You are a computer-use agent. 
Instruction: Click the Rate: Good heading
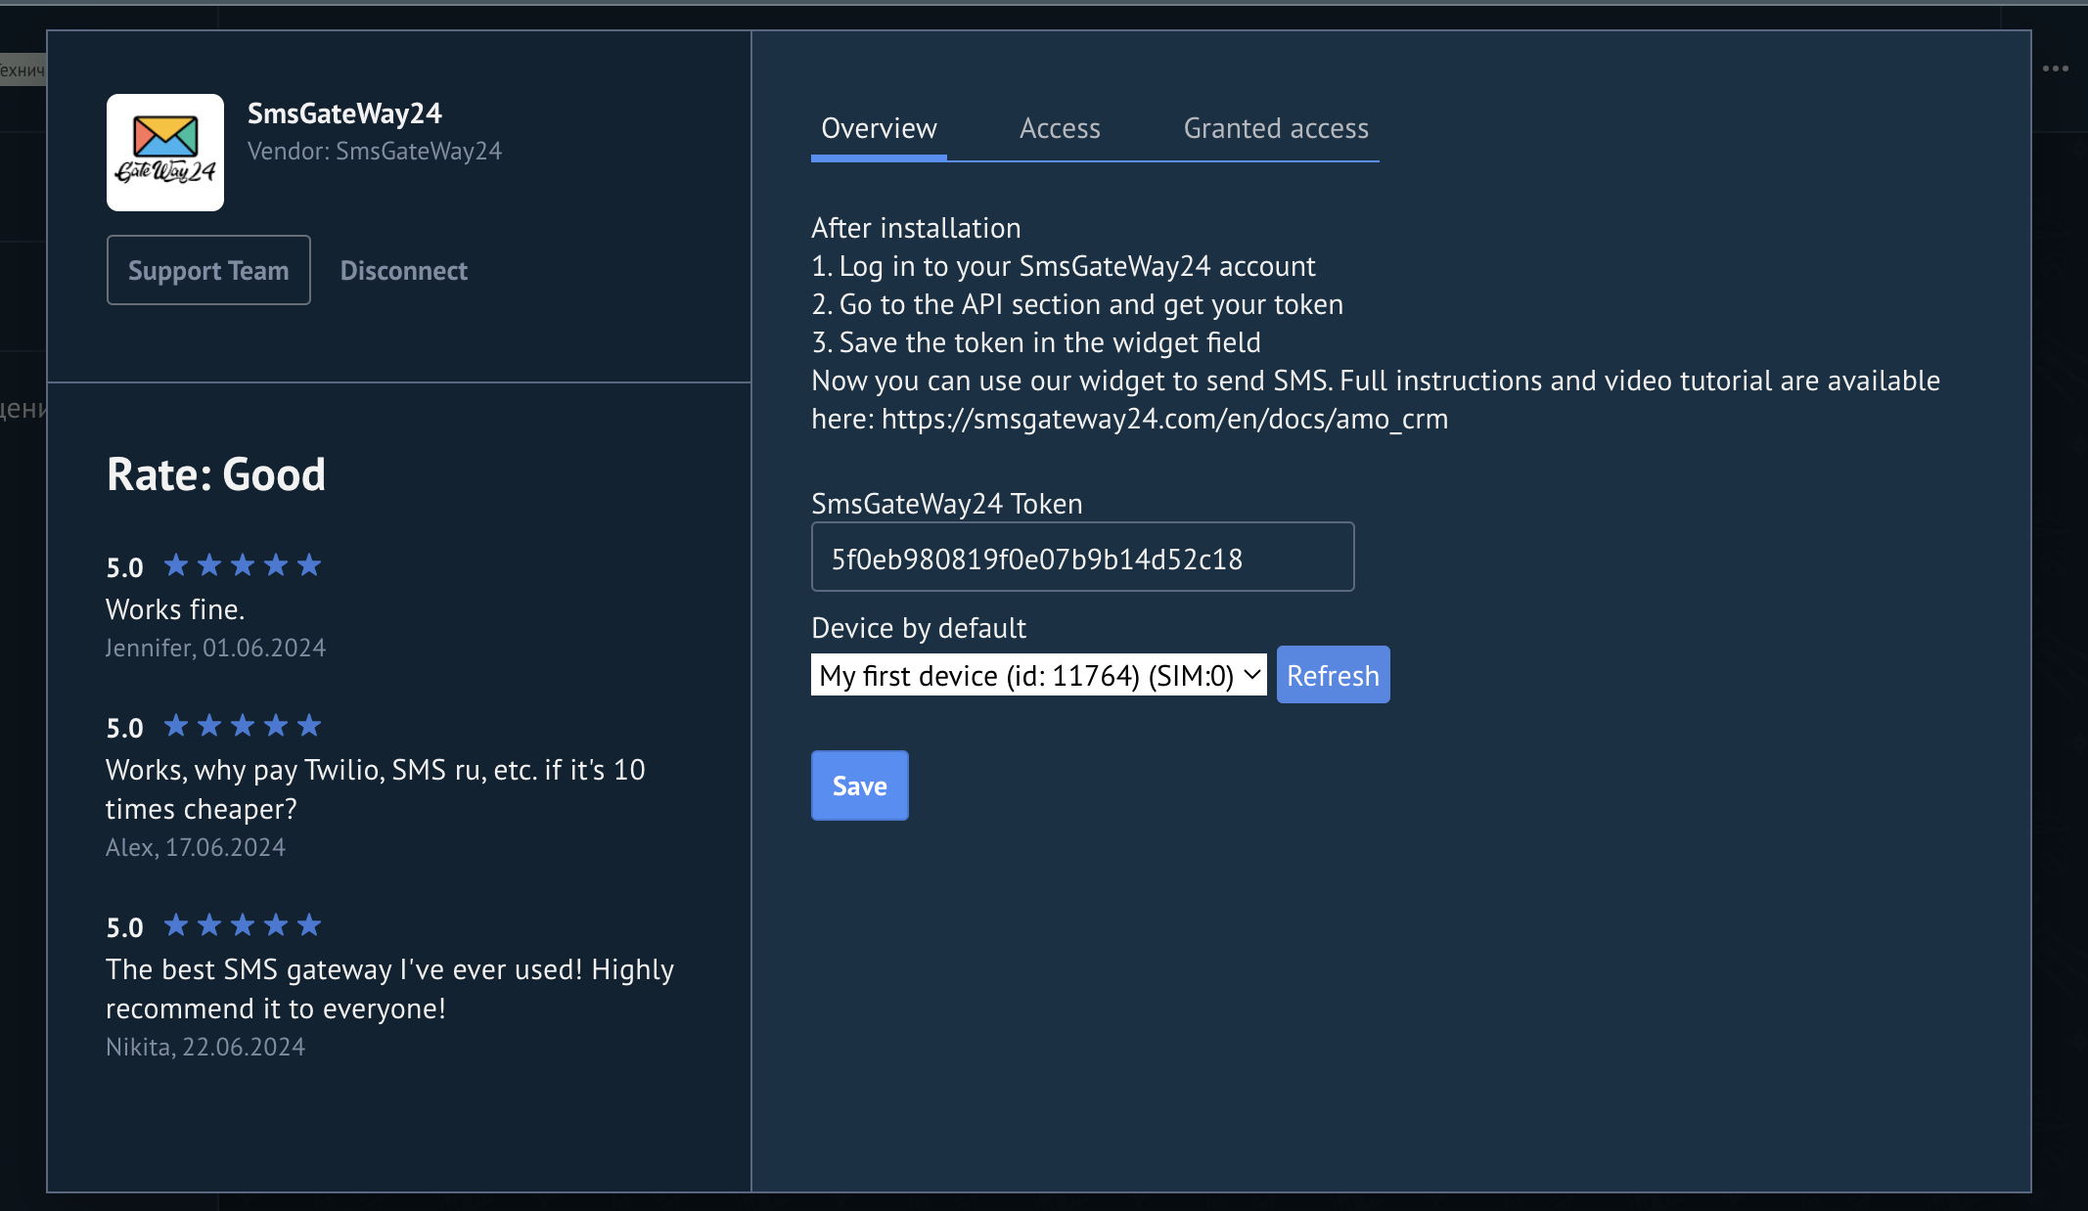pyautogui.click(x=216, y=474)
